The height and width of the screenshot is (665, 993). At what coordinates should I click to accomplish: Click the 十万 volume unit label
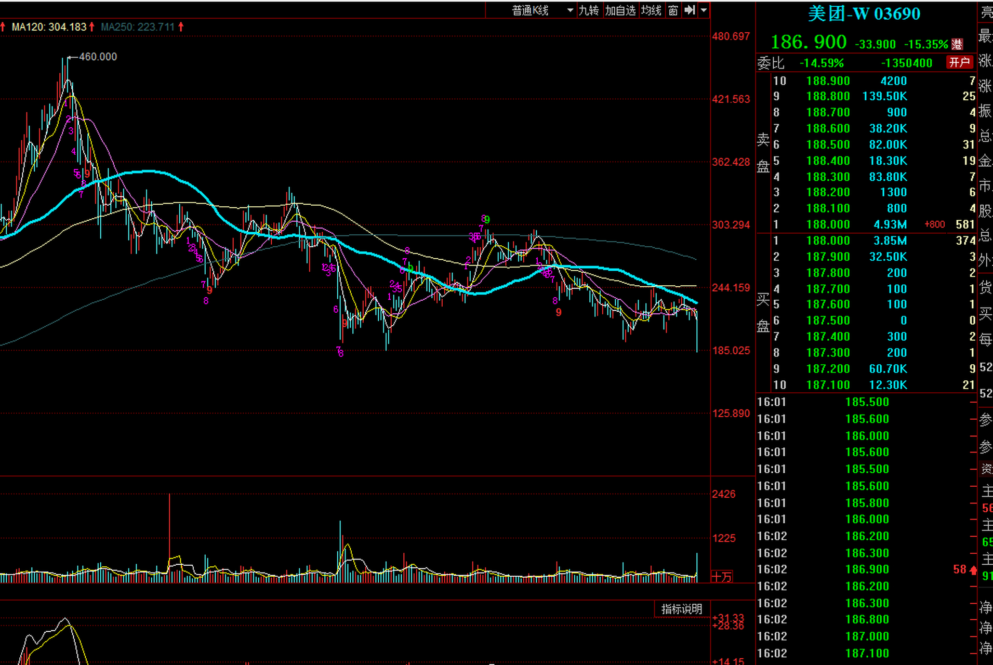(x=722, y=577)
